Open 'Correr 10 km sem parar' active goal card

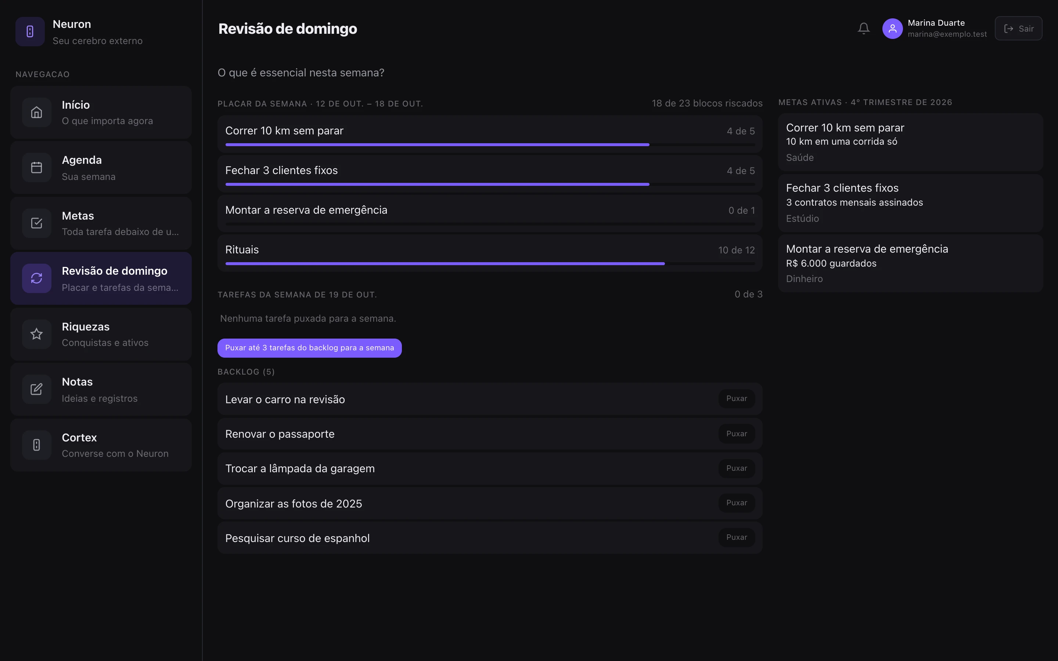pos(910,142)
